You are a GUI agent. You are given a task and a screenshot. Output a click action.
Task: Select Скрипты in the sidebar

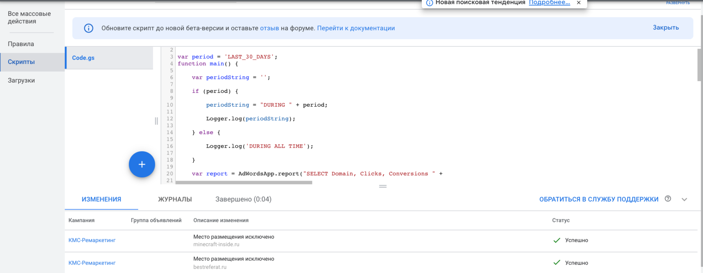click(21, 62)
